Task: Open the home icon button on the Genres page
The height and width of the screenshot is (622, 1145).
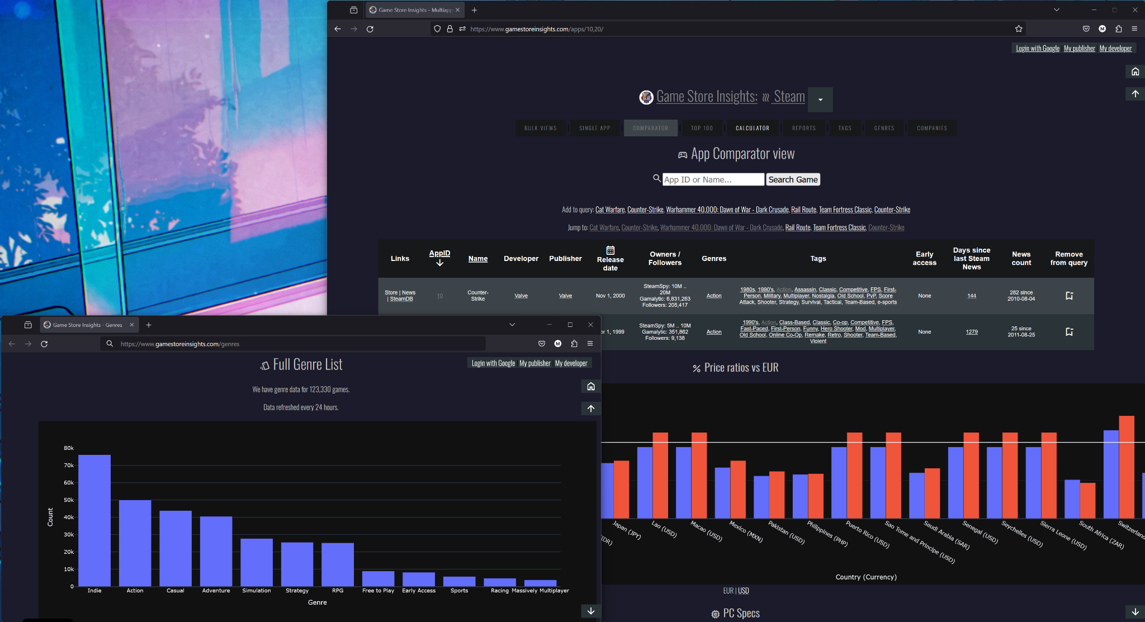Action: click(x=591, y=386)
